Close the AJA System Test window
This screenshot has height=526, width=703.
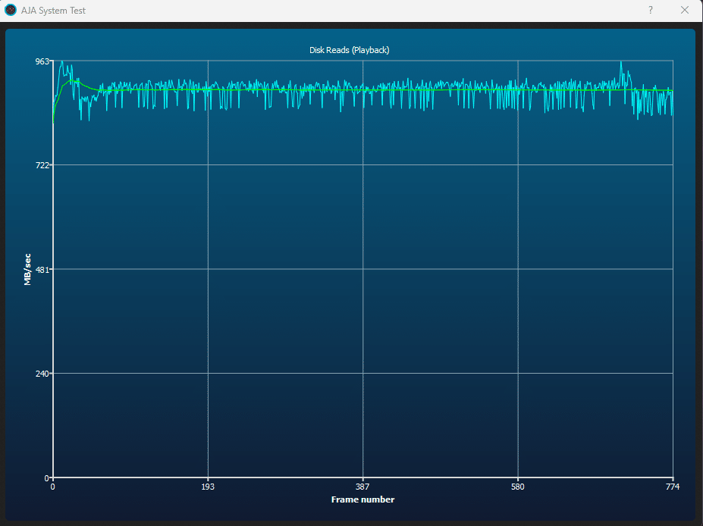click(x=685, y=10)
